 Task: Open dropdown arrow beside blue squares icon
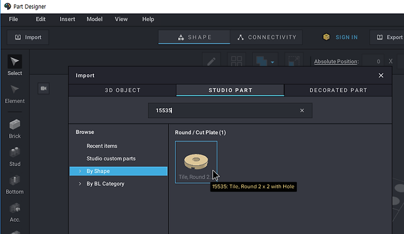pos(272,62)
